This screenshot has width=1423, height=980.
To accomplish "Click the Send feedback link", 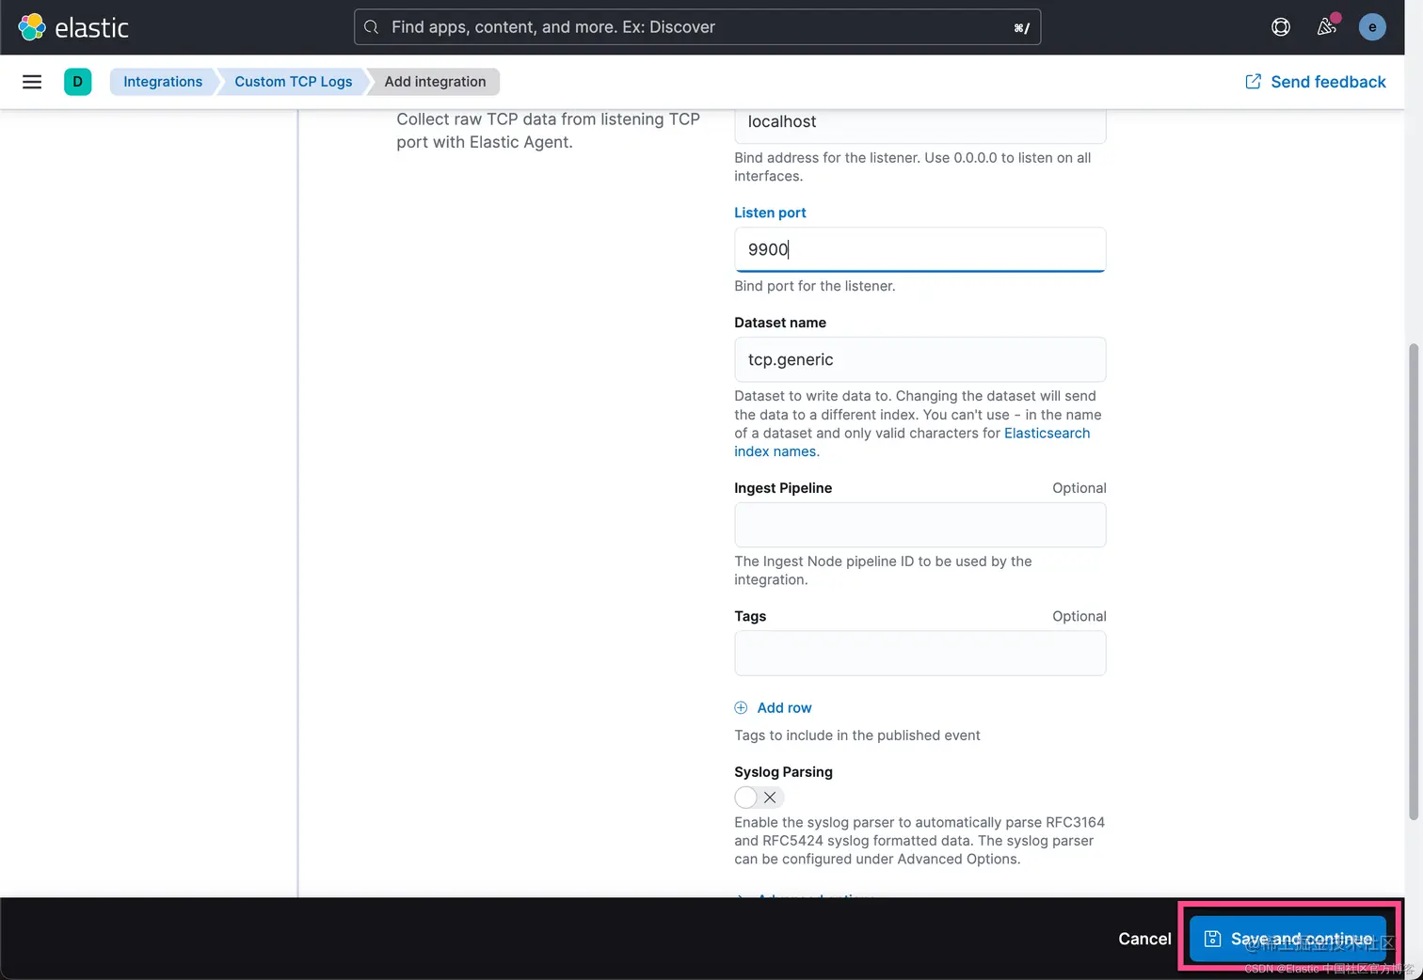I will [1316, 82].
